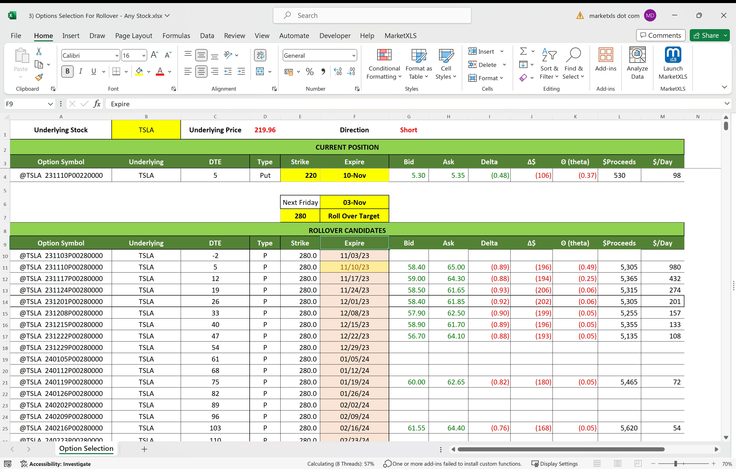Click the Cut scissors icon
This screenshot has height=469, width=736.
click(39, 51)
